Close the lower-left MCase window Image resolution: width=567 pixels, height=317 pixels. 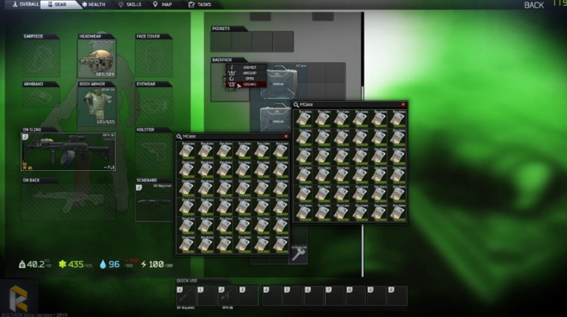pyautogui.click(x=286, y=136)
